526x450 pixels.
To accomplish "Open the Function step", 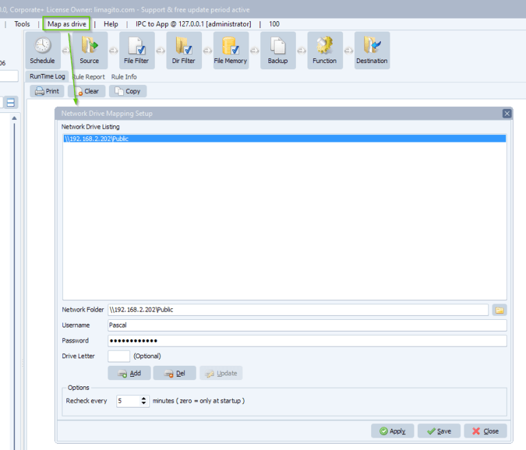I will click(x=325, y=50).
